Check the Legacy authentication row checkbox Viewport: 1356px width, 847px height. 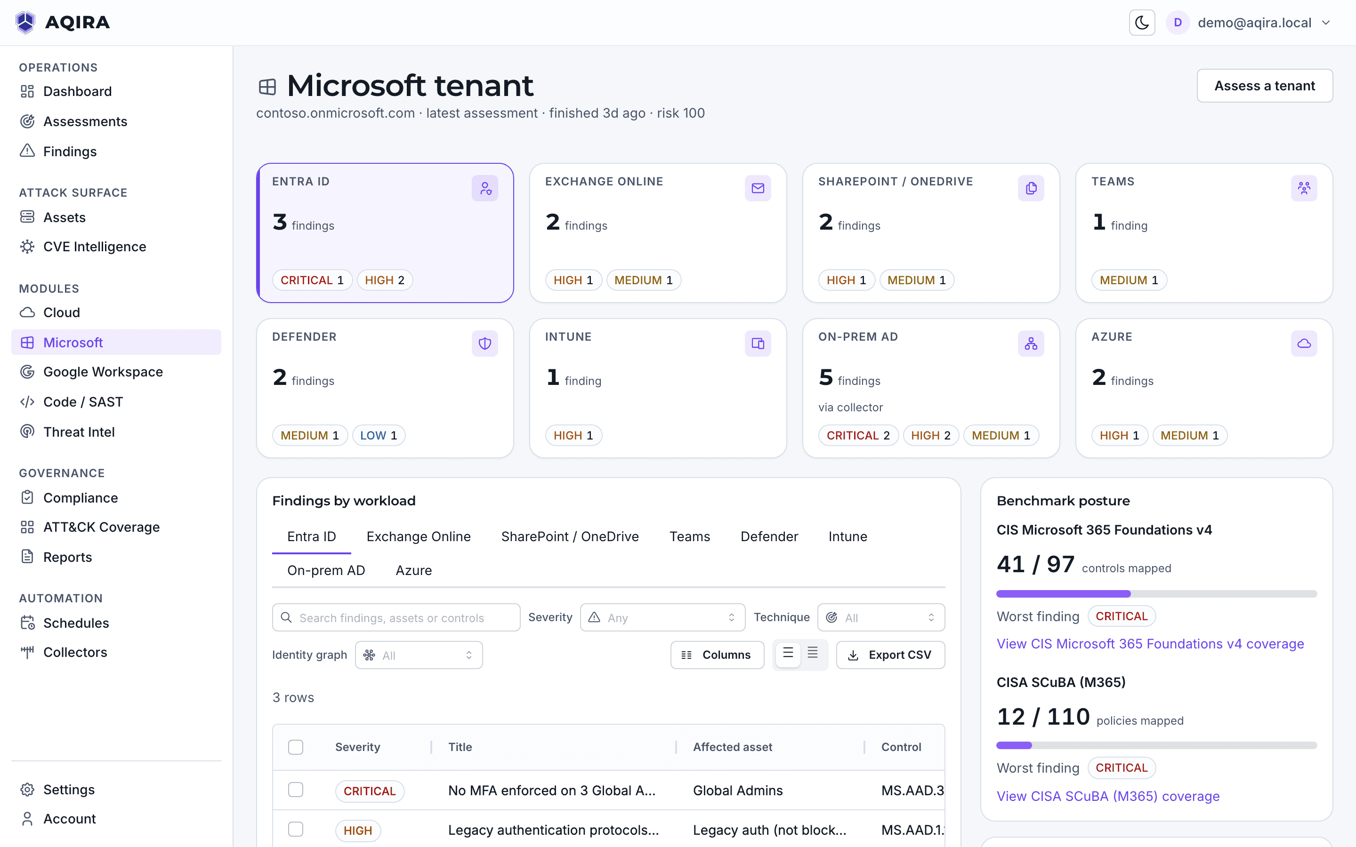click(x=295, y=829)
